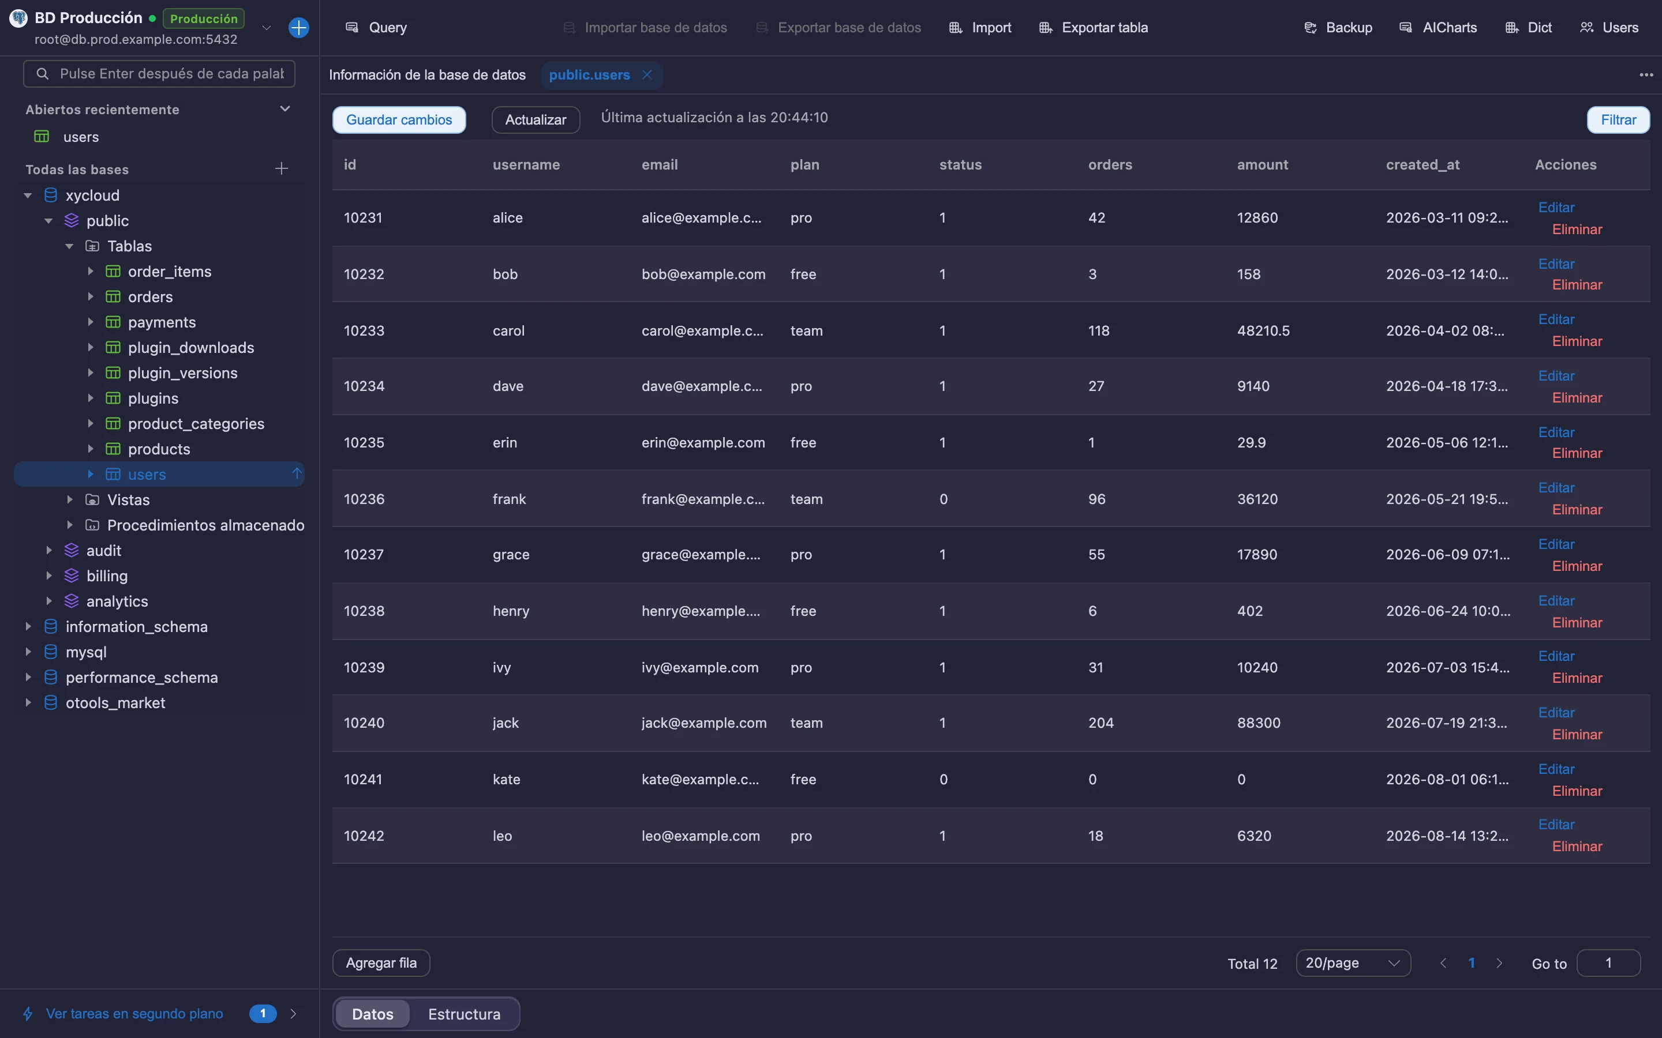Screen dimensions: 1662x1038
Task: Close the public.users tab
Action: coord(647,75)
